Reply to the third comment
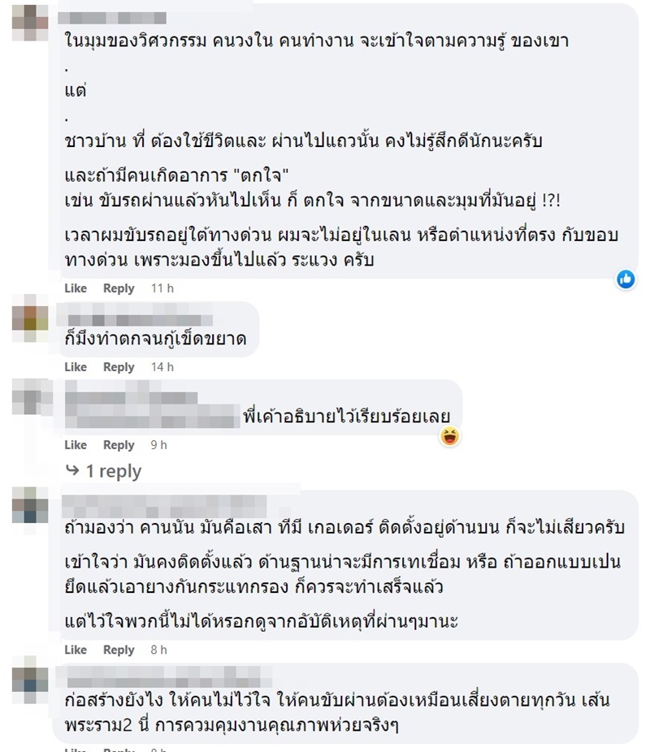 click(119, 444)
